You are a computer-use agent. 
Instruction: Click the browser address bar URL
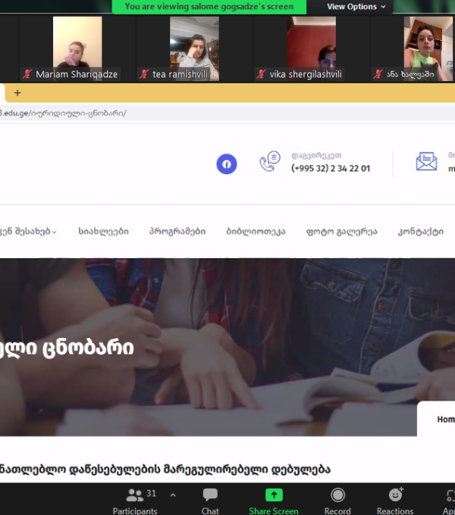(x=63, y=114)
